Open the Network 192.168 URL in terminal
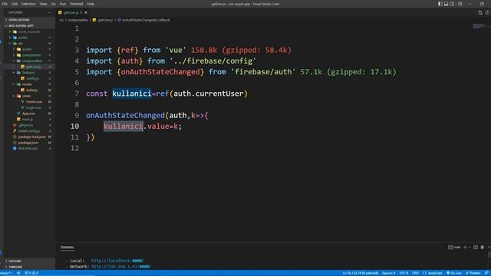 point(121,267)
